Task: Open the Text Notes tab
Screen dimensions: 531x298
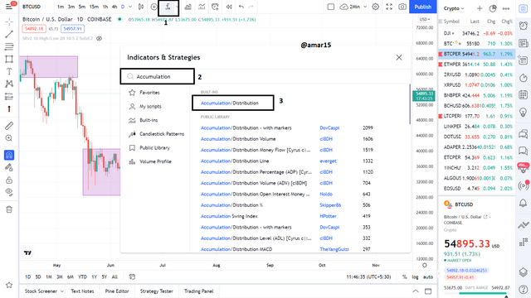Action: [82, 291]
